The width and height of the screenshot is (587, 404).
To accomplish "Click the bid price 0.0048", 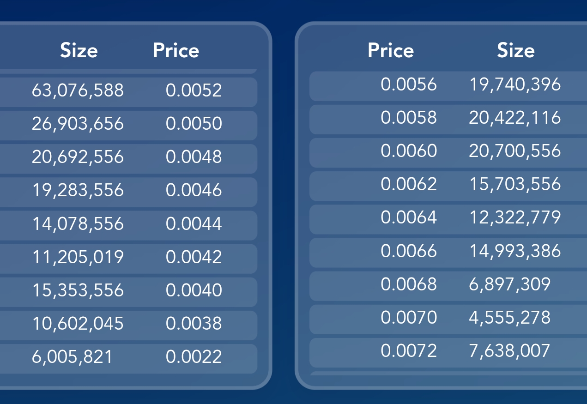I will pyautogui.click(x=194, y=157).
